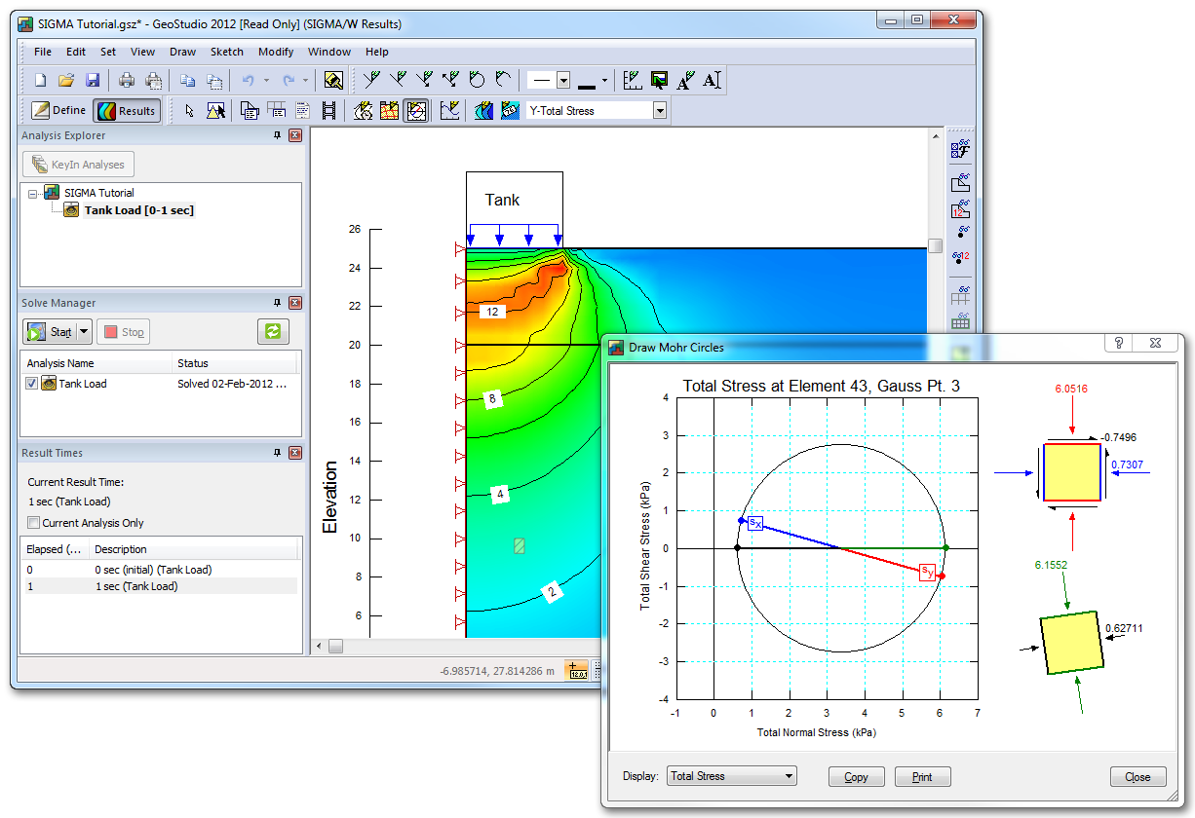Open the Modify menu
The image size is (1195, 818).
coord(276,52)
